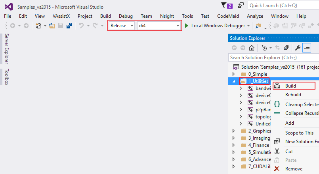Open the Help menu

[301, 16]
